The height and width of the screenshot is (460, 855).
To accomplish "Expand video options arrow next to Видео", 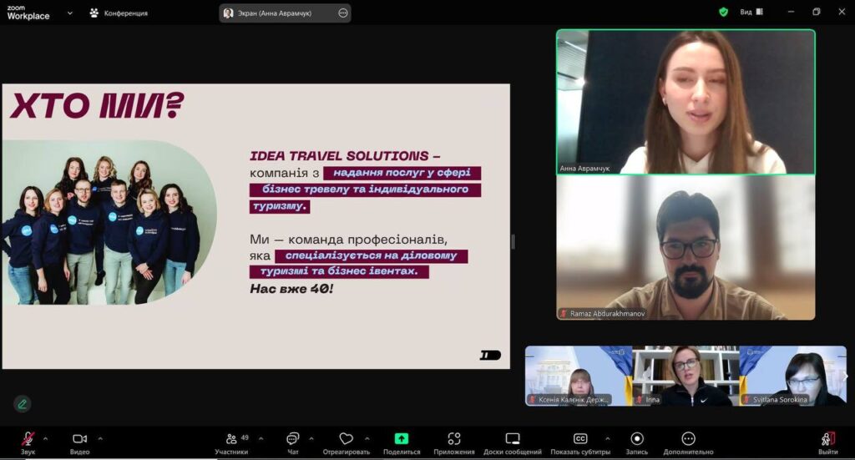I will [100, 437].
